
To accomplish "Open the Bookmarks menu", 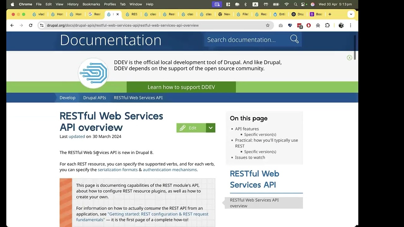I will click(x=91, y=4).
